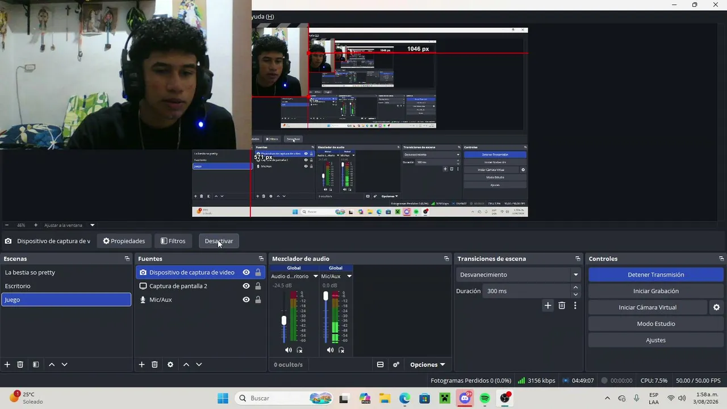Open the virtual camera settings gear
The height and width of the screenshot is (409, 727).
716,307
